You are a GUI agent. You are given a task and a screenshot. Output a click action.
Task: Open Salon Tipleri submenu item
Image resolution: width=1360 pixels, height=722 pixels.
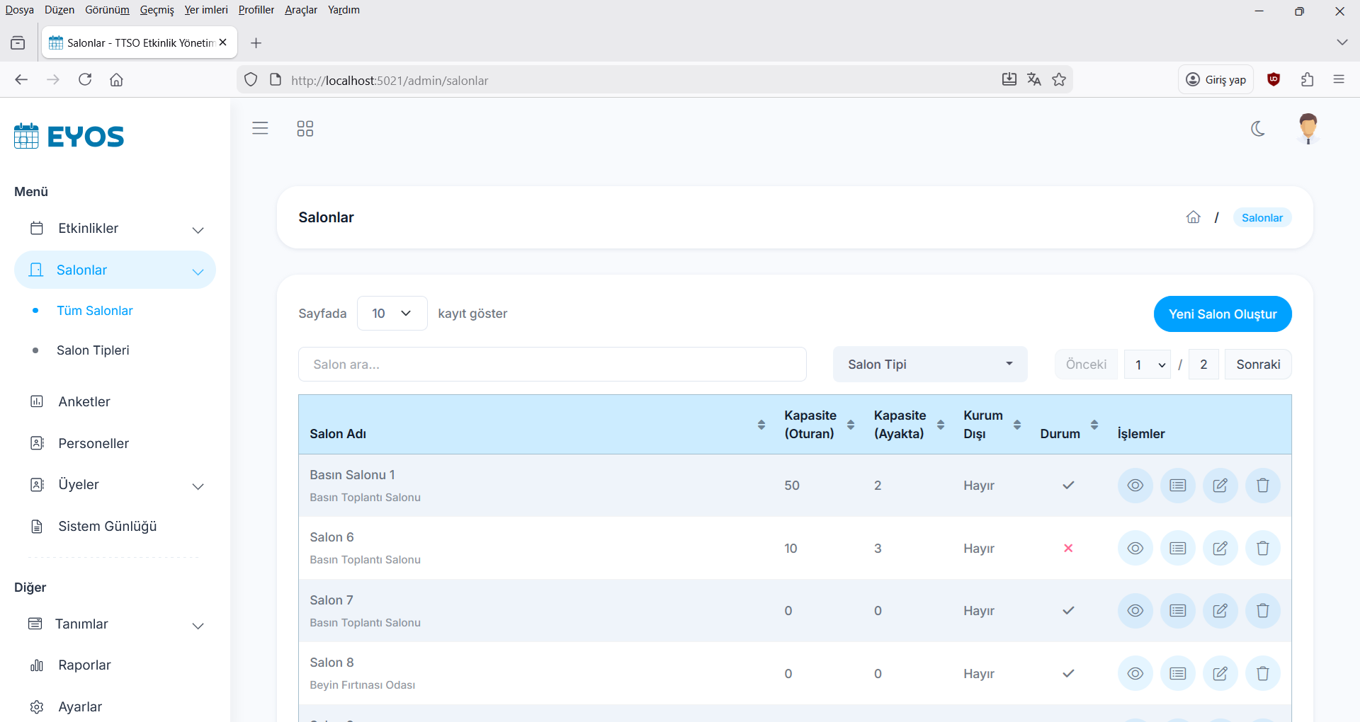[93, 350]
